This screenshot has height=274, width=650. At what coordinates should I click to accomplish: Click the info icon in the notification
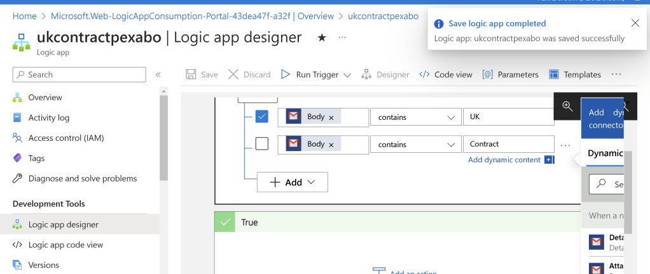[x=439, y=24]
